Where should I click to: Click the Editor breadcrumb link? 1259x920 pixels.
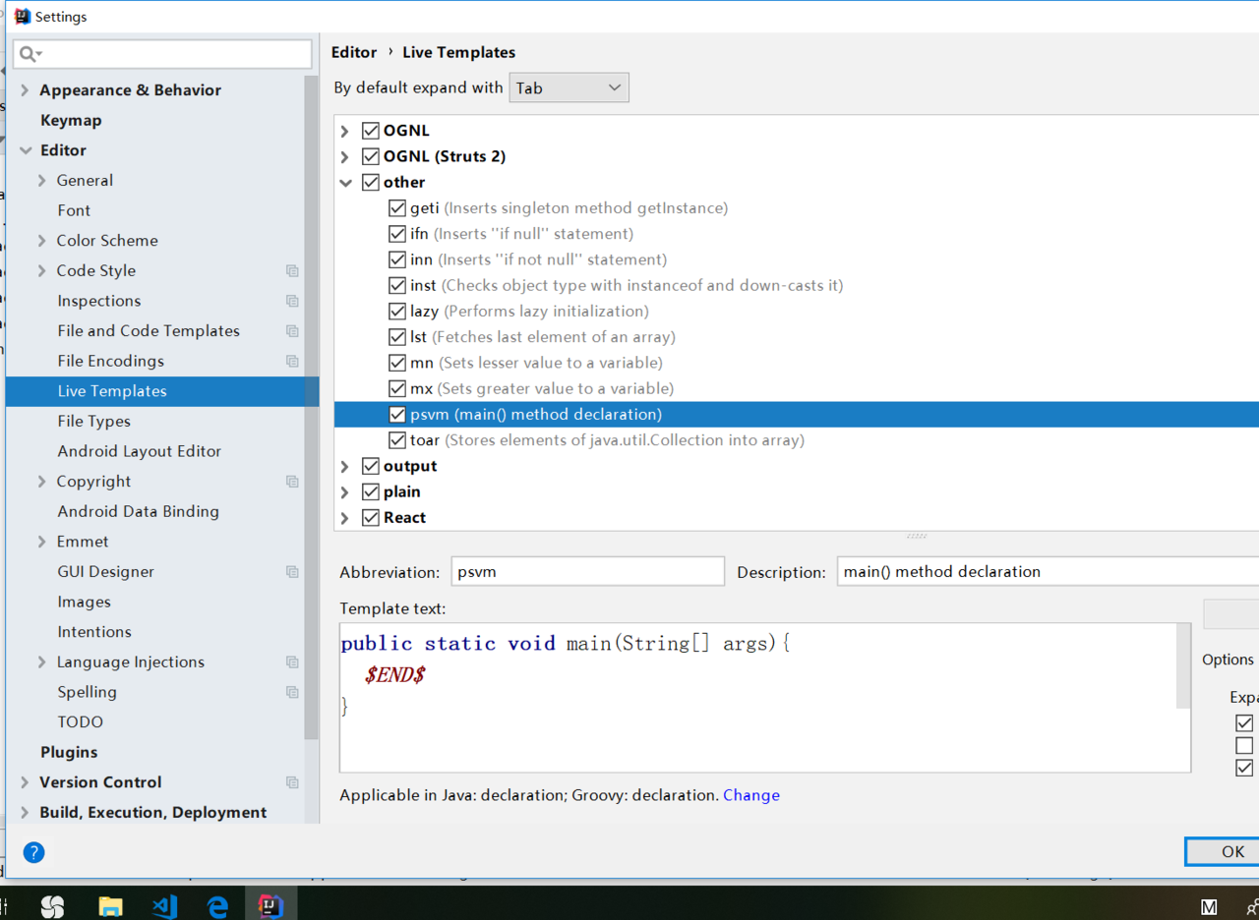[x=354, y=52]
